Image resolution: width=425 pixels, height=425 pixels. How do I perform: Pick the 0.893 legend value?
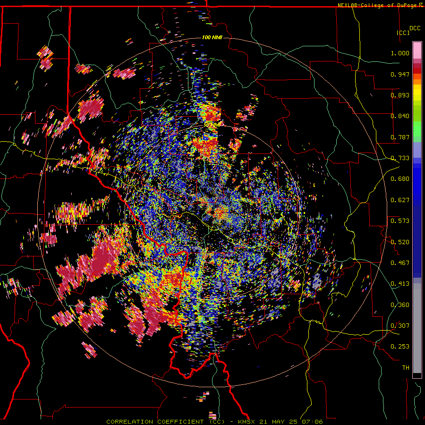coord(400,95)
